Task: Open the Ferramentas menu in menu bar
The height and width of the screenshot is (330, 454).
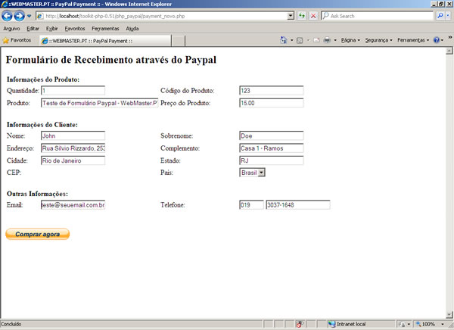Action: point(105,29)
